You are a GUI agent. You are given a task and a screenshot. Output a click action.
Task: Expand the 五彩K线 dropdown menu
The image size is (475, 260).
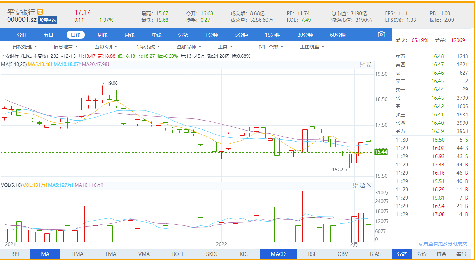point(106,47)
